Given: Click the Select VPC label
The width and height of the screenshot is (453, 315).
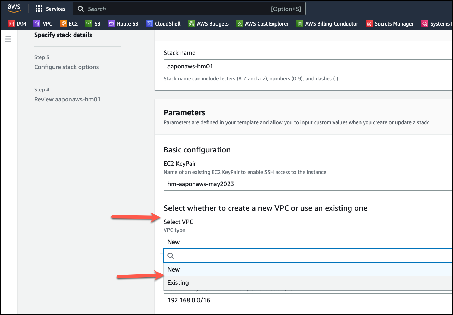Looking at the screenshot, I should [x=179, y=222].
